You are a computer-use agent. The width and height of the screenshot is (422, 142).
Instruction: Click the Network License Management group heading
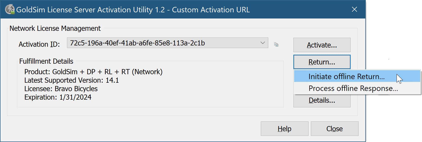pyautogui.click(x=55, y=29)
